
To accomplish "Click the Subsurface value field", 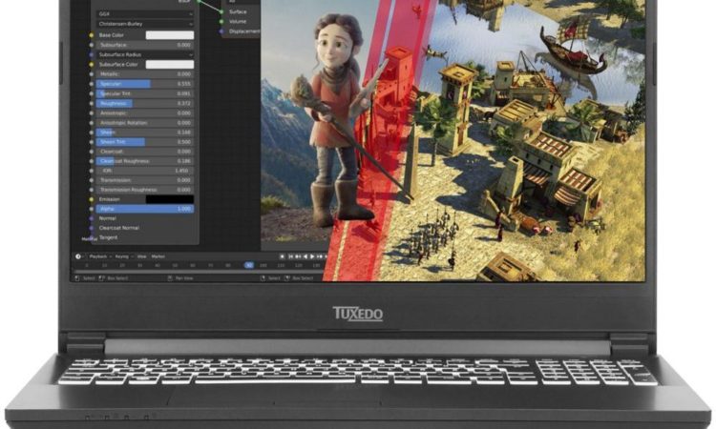I will pyautogui.click(x=145, y=45).
